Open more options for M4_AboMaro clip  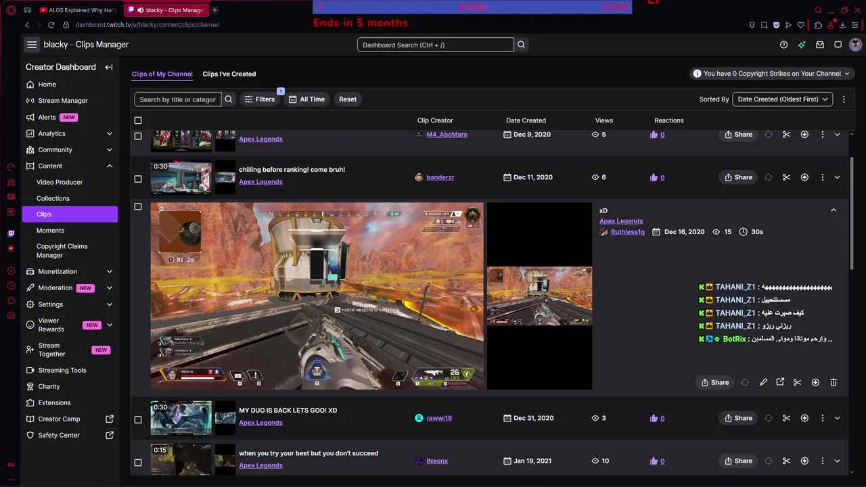point(822,135)
